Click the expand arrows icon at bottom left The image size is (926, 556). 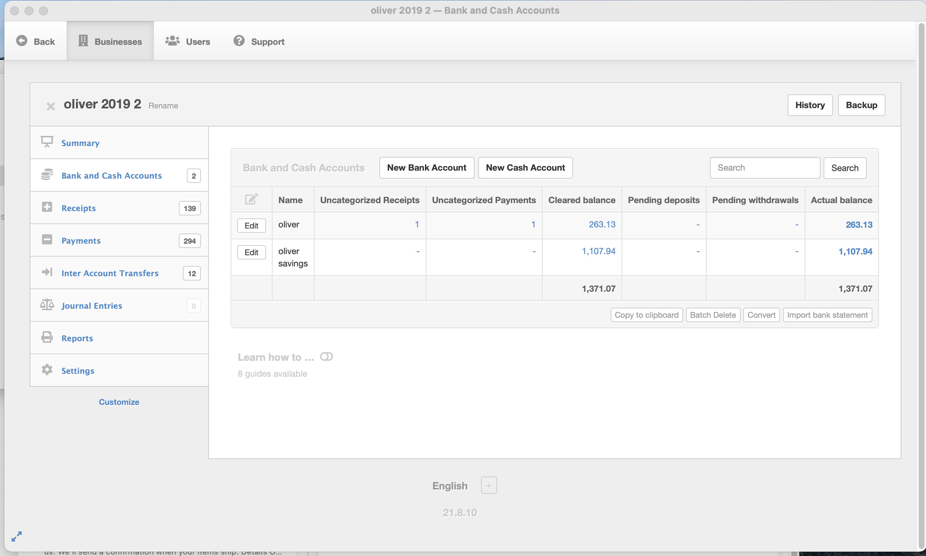(17, 536)
